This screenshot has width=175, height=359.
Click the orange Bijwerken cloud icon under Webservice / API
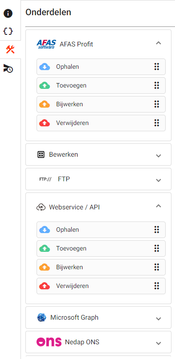45,267
